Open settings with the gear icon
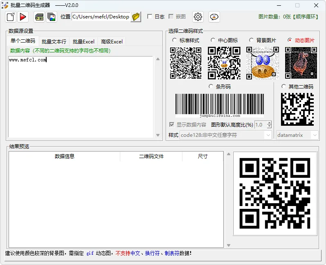 click(x=198, y=17)
